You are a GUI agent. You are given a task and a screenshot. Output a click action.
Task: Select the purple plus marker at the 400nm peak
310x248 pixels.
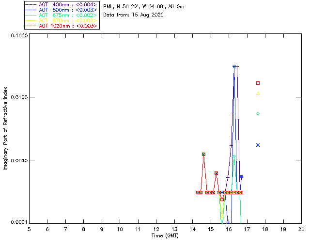coord(237,67)
